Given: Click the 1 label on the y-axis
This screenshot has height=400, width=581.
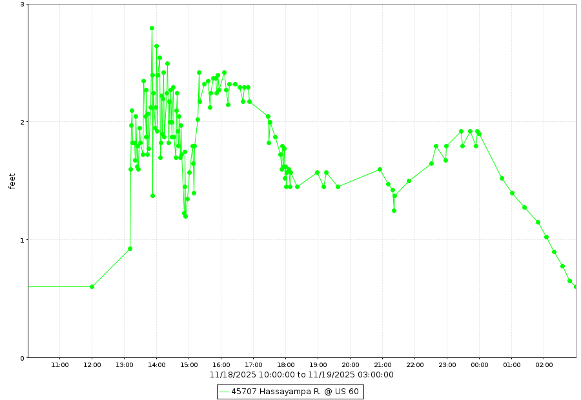Looking at the screenshot, I should pos(22,240).
